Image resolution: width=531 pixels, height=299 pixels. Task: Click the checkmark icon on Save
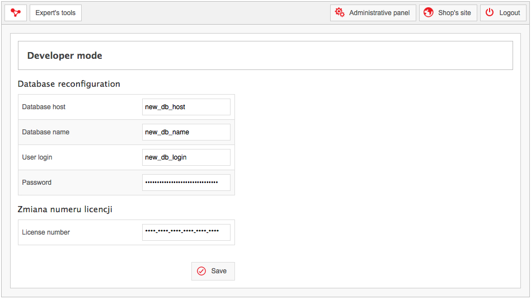coord(201,271)
